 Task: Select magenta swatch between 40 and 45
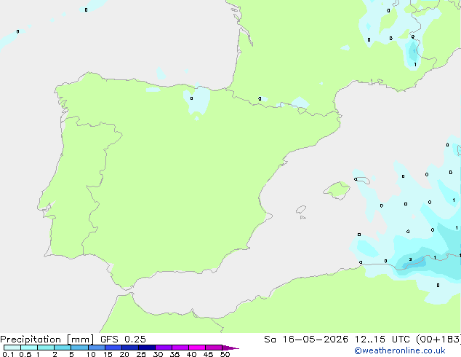pos(197,348)
